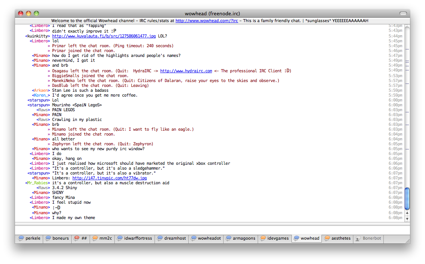Select the Bonerbot private chat tab

pyautogui.click(x=368, y=238)
